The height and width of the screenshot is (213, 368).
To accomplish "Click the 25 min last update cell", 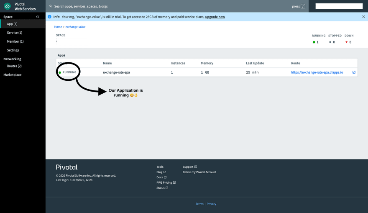I will point(252,72).
